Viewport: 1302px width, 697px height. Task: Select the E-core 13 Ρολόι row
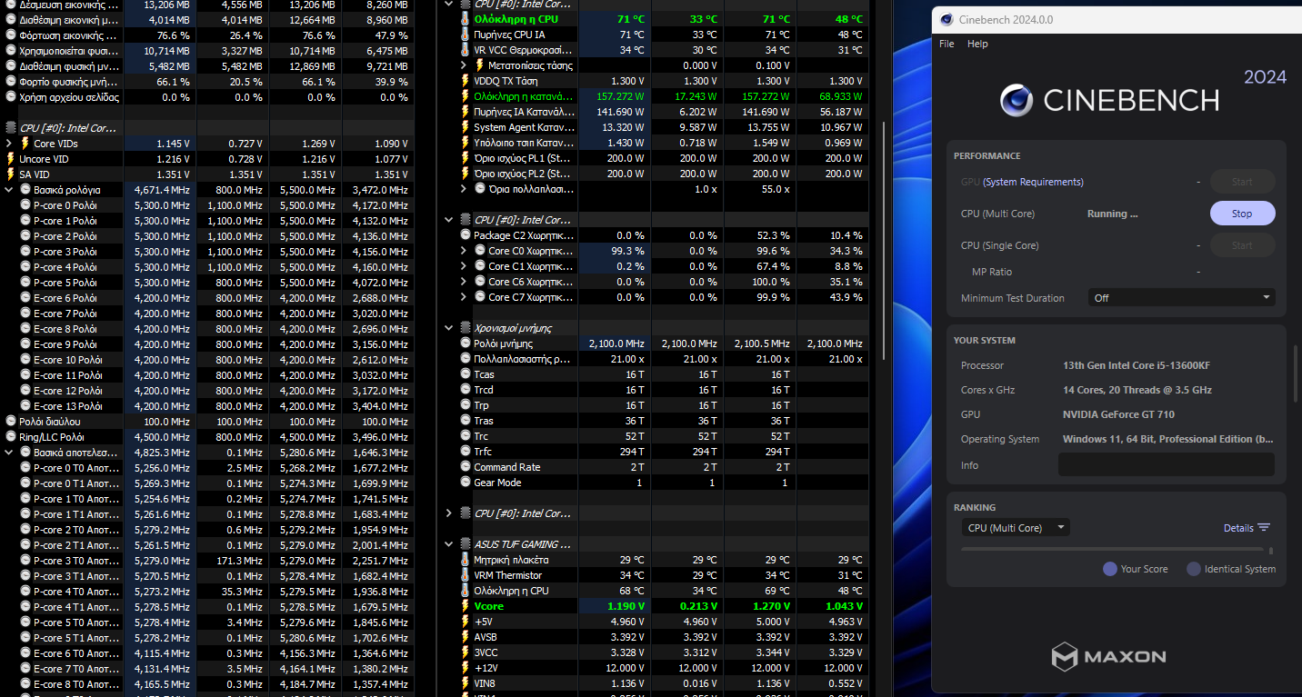(x=207, y=406)
